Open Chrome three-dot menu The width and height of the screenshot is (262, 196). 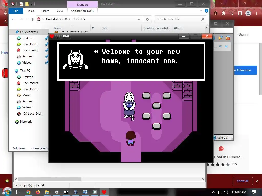click(x=256, y=13)
